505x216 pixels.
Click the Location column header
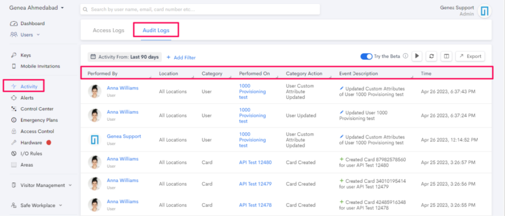click(x=169, y=73)
